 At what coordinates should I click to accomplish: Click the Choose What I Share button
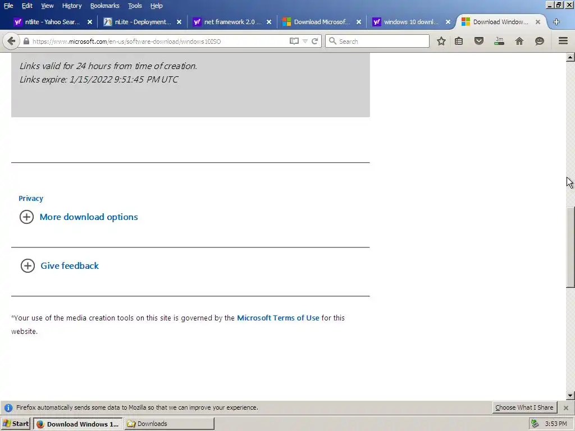pos(524,407)
